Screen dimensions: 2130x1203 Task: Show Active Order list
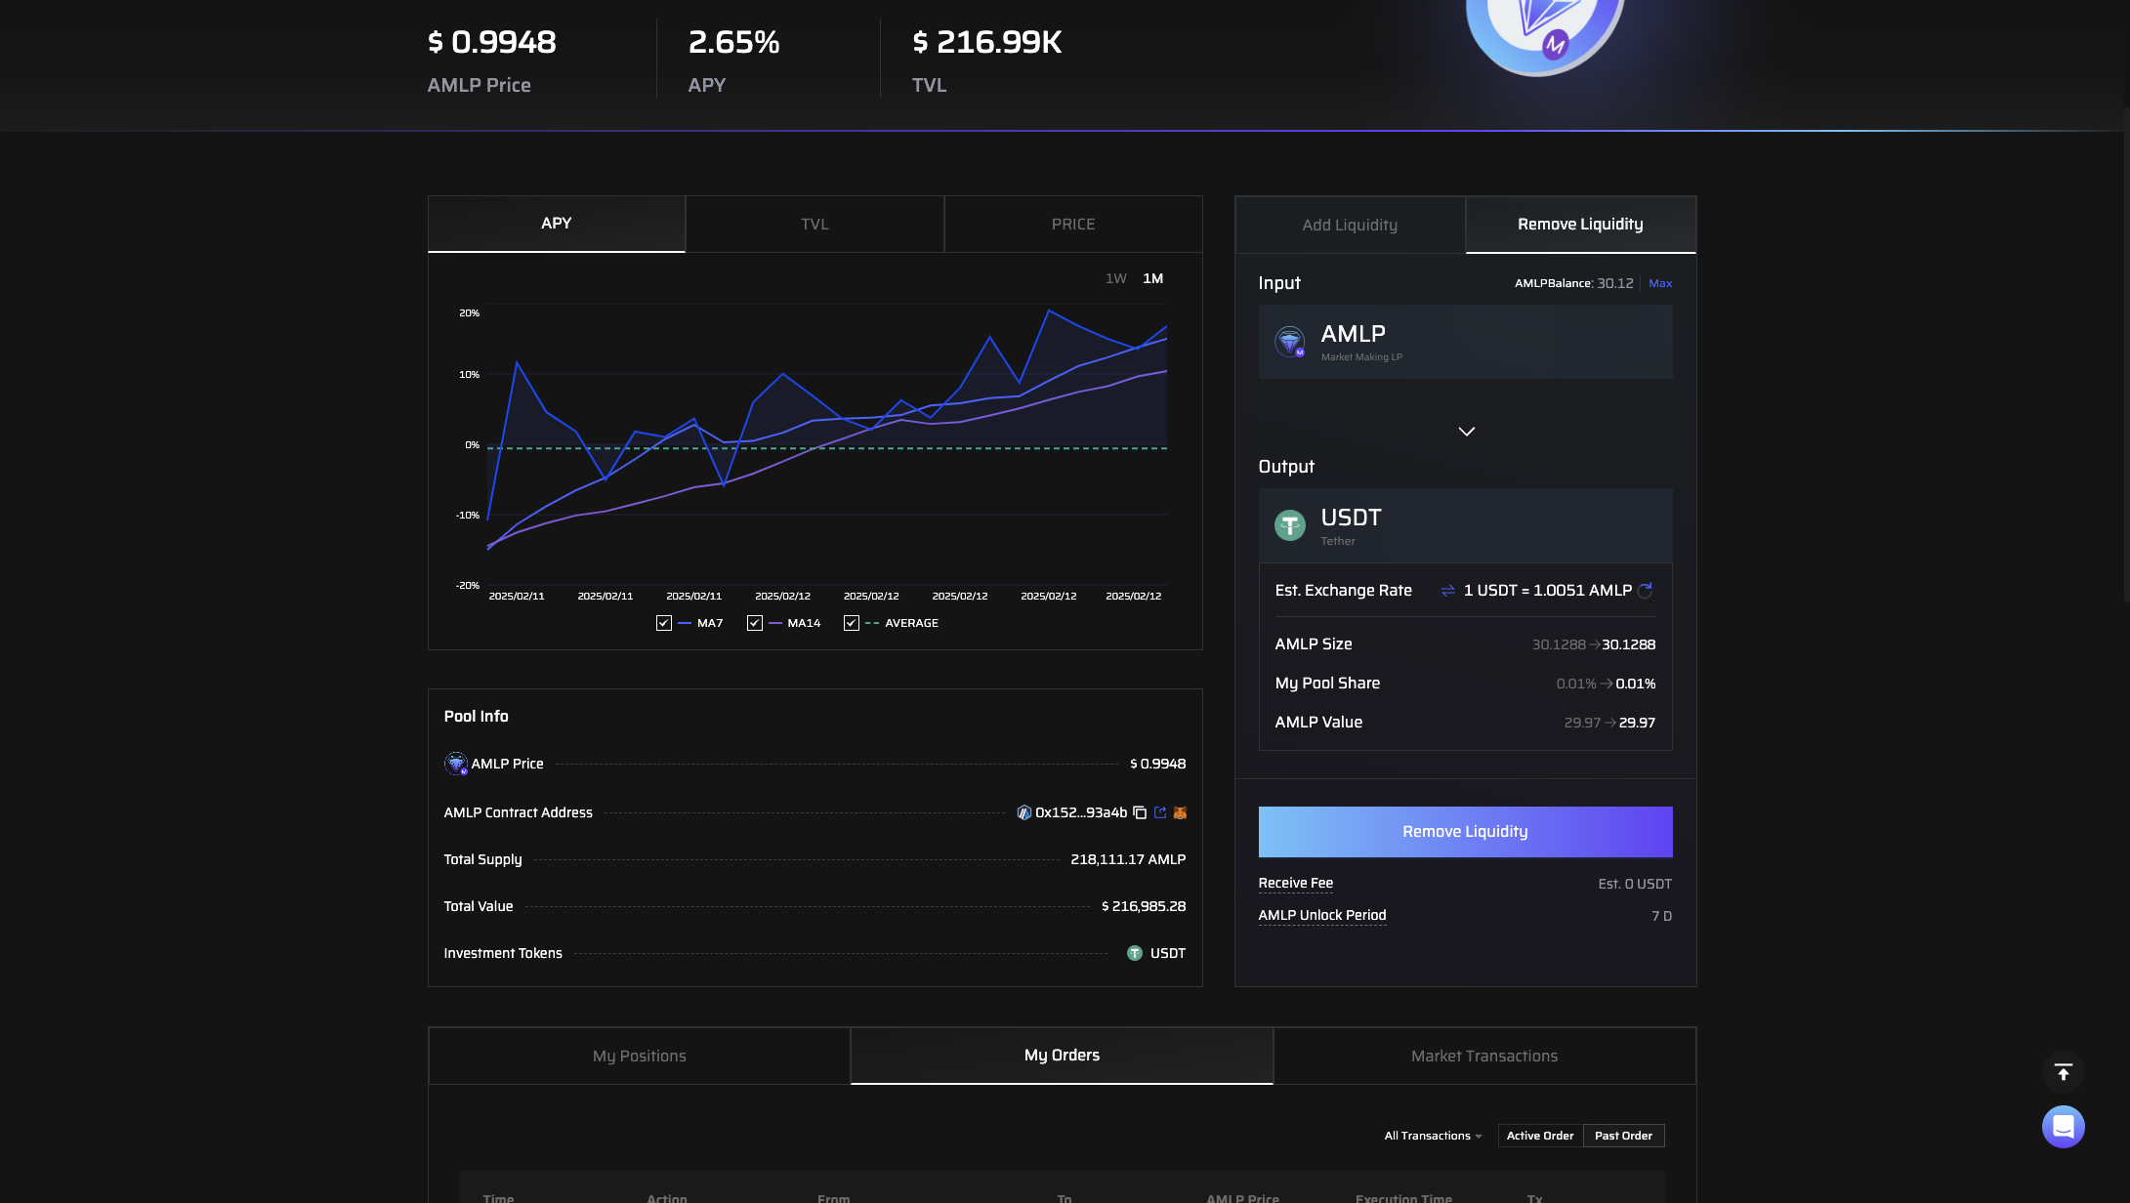point(1540,1136)
